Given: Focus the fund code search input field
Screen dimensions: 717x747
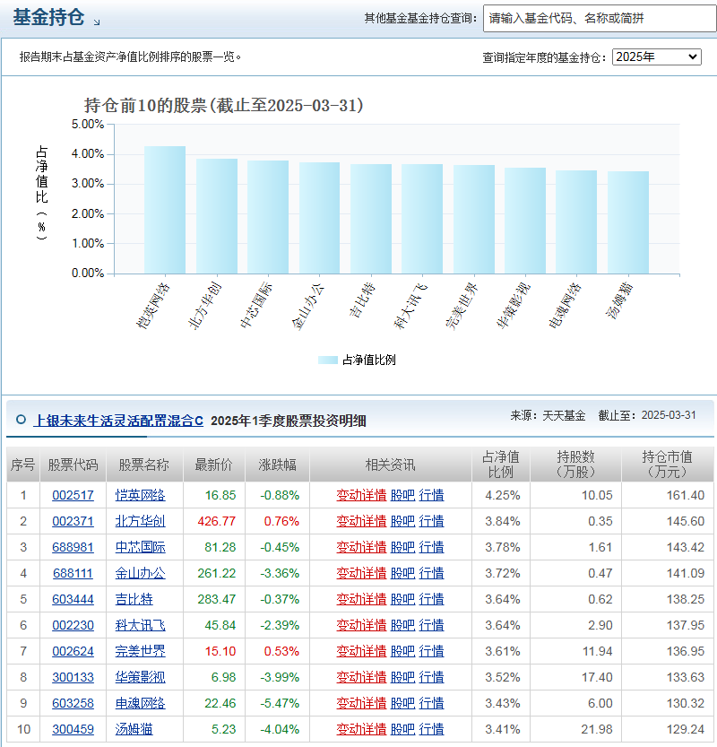Looking at the screenshot, I should (600, 19).
